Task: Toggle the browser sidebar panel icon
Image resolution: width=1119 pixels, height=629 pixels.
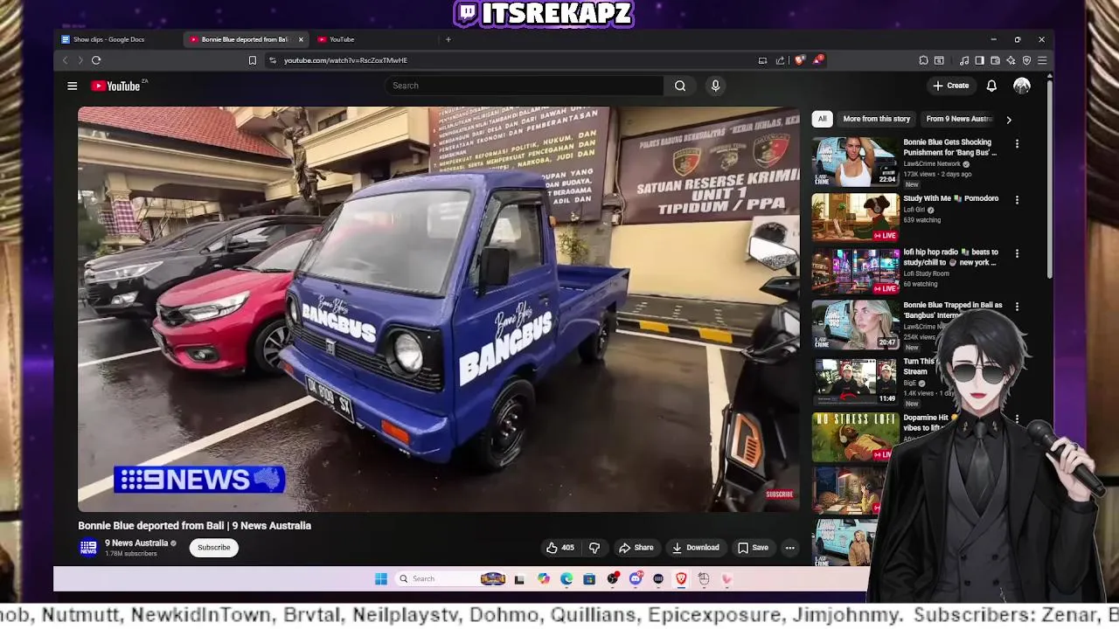Action: pyautogui.click(x=979, y=60)
